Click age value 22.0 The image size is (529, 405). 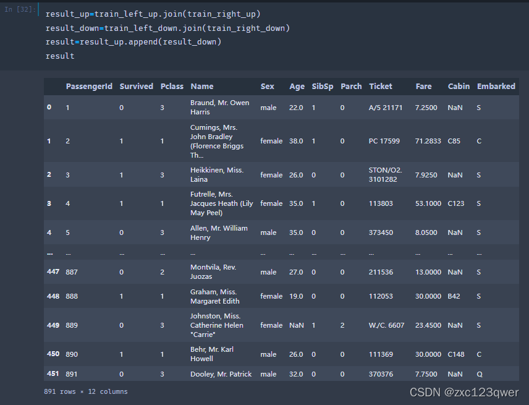pos(296,108)
